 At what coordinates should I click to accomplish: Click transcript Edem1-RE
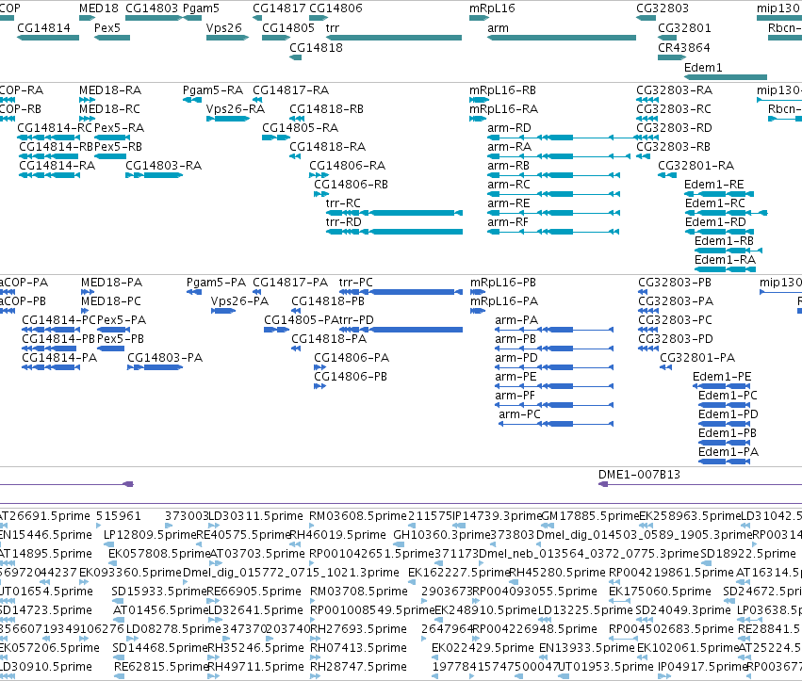click(714, 185)
